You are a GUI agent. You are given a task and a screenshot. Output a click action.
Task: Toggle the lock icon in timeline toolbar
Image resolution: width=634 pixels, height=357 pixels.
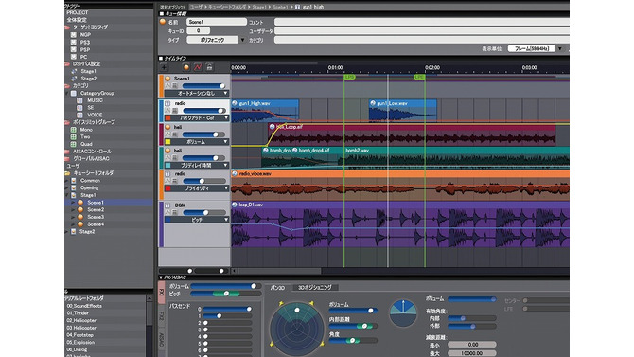pyautogui.click(x=209, y=67)
